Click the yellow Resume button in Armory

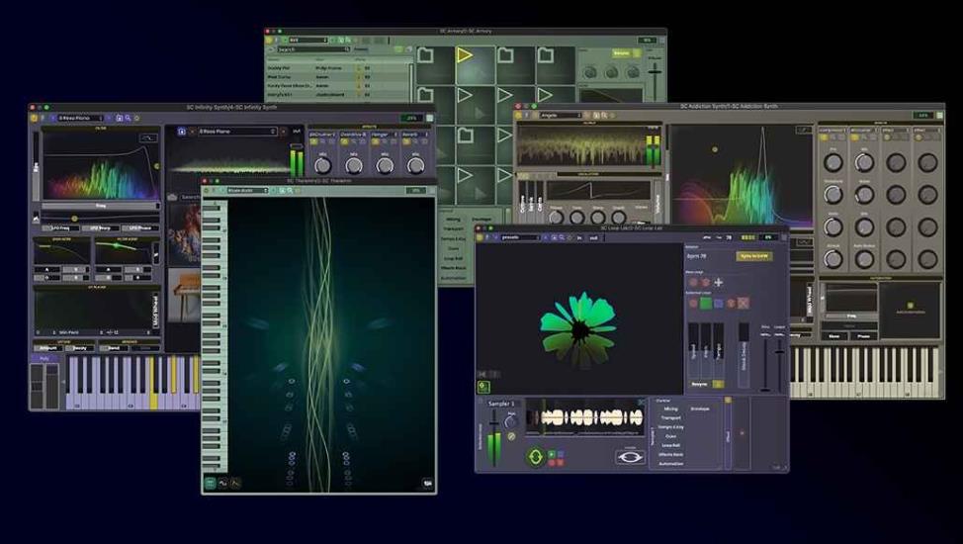621,53
